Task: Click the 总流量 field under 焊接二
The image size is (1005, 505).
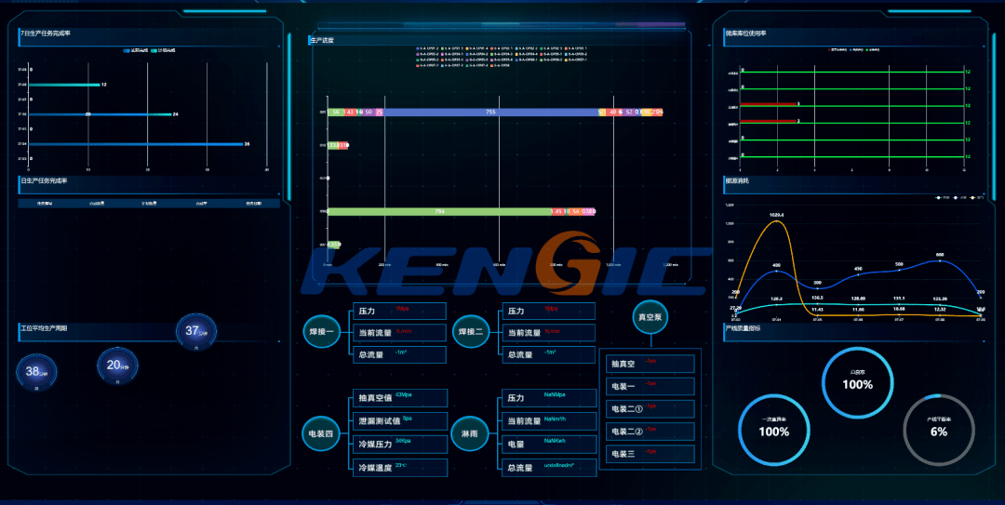Action: point(549,354)
